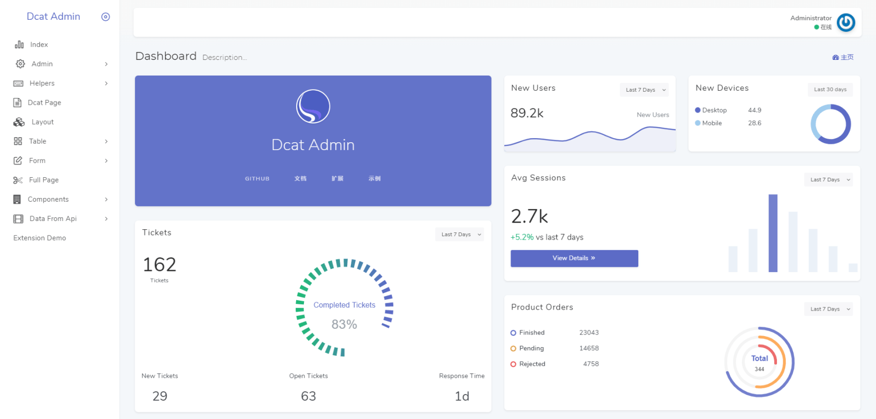Click the 主页 breadcrumb link
Viewport: 876px width, 419px height.
843,57
